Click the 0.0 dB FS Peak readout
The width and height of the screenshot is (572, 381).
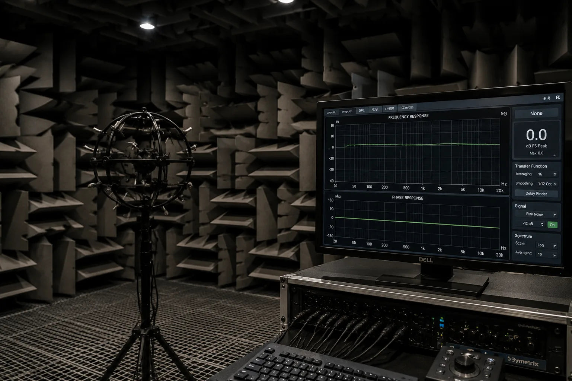click(536, 134)
